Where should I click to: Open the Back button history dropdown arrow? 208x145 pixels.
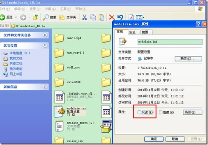[x=16, y=17]
